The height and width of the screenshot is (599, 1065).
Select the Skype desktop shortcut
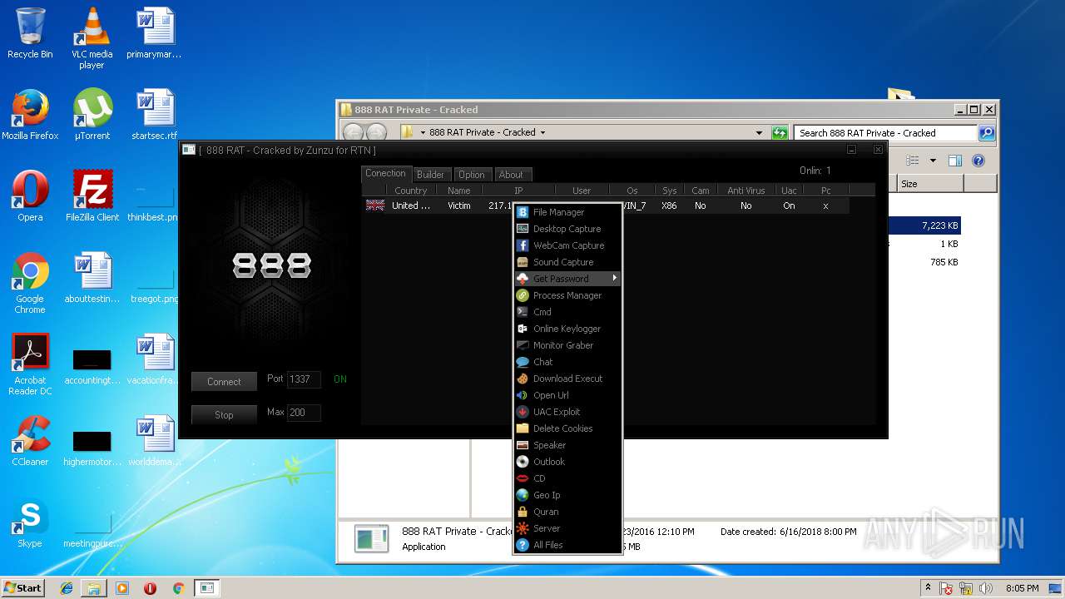(x=30, y=522)
